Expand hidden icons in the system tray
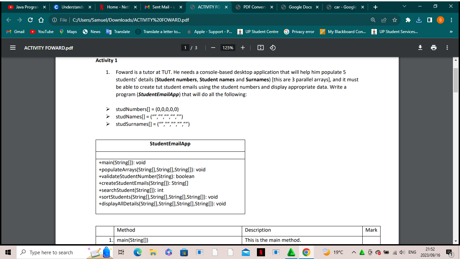 tap(354, 252)
